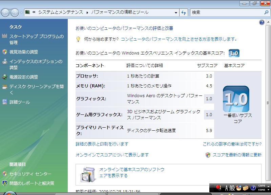Toggle IME input mode A indicator

[227, 188]
